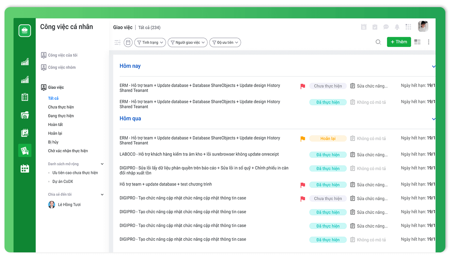451x255 pixels.
Task: Open Công việc của tôi menu
Action: click(x=59, y=55)
